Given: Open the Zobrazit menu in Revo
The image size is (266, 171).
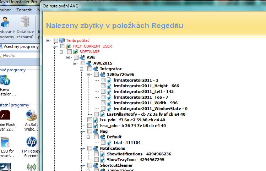Looking at the screenshot, I should tap(24, 10).
